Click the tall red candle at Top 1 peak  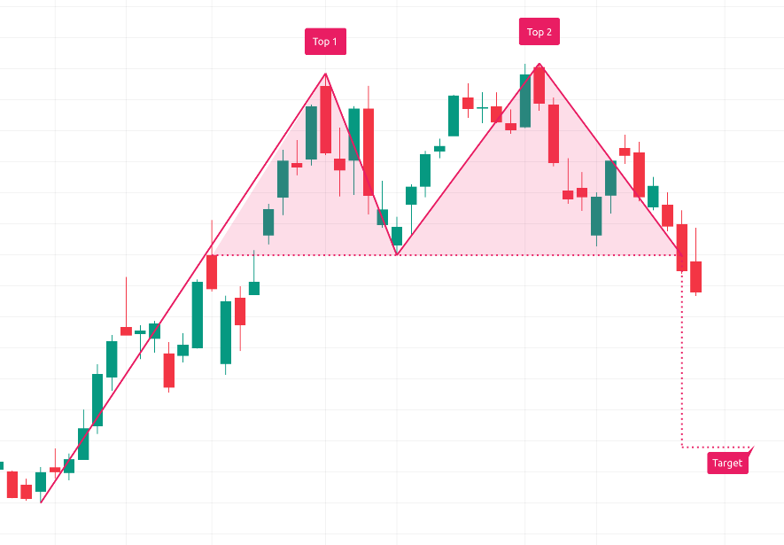point(325,120)
